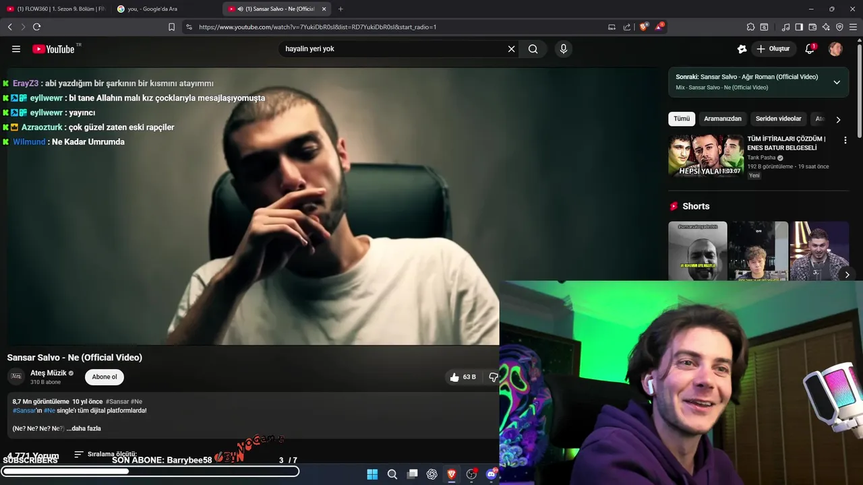This screenshot has height=485, width=863.
Task: Open a new browser tab
Action: click(340, 9)
